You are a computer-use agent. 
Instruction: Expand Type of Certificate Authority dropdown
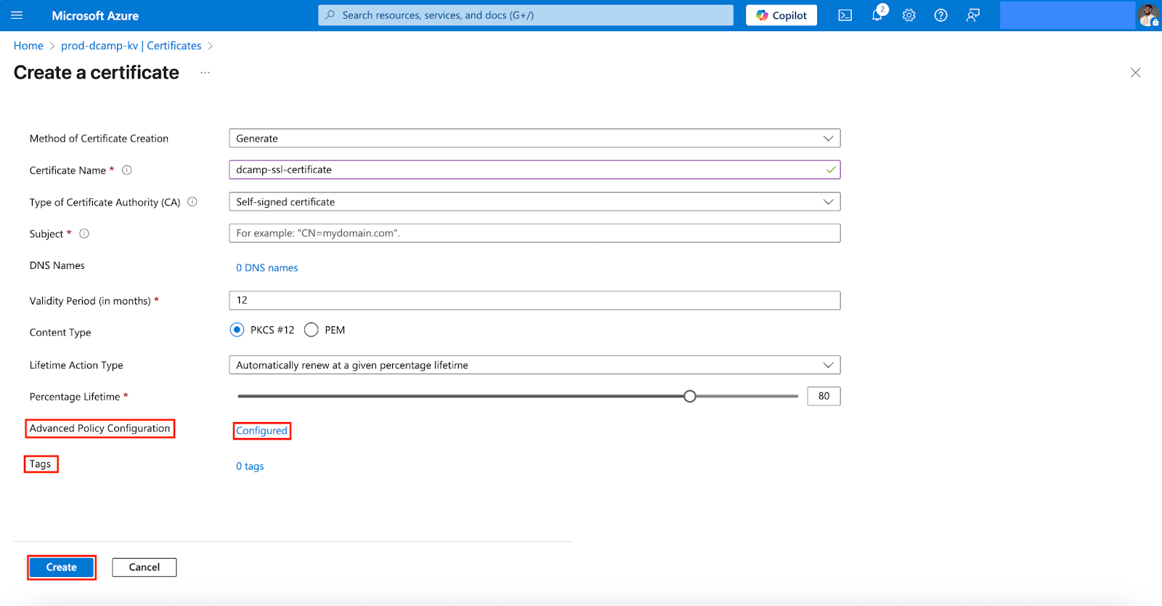point(535,202)
